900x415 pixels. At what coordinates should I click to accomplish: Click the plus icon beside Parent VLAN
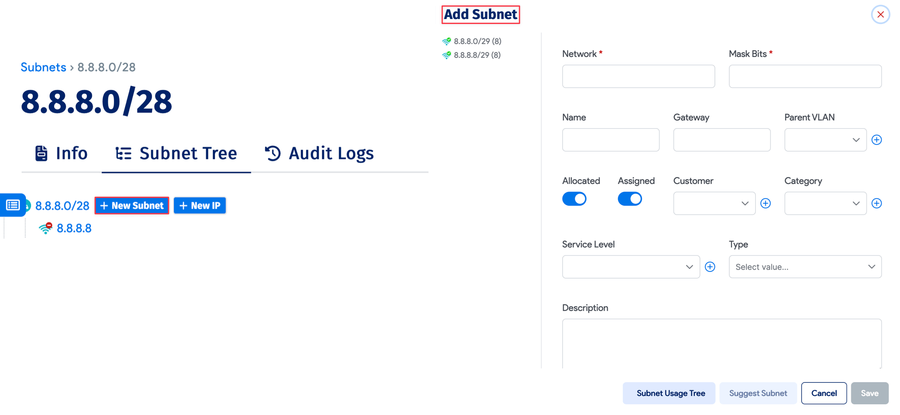[x=877, y=139]
